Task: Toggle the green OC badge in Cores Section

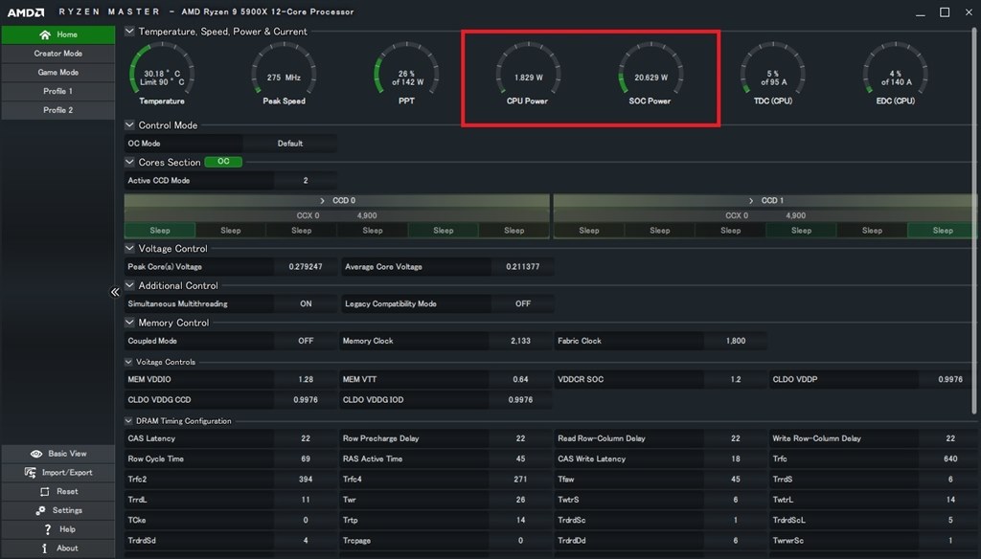Action: (223, 162)
